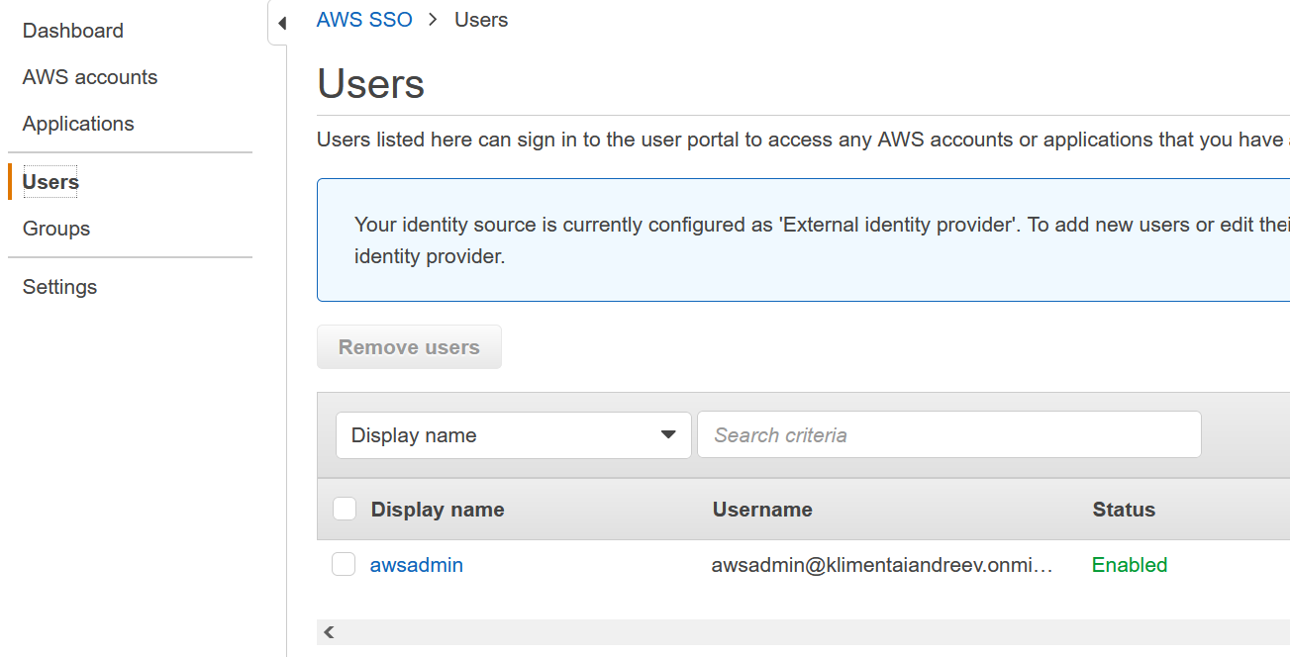The image size is (1290, 657).
Task: Click the Remove users button
Action: (x=409, y=347)
